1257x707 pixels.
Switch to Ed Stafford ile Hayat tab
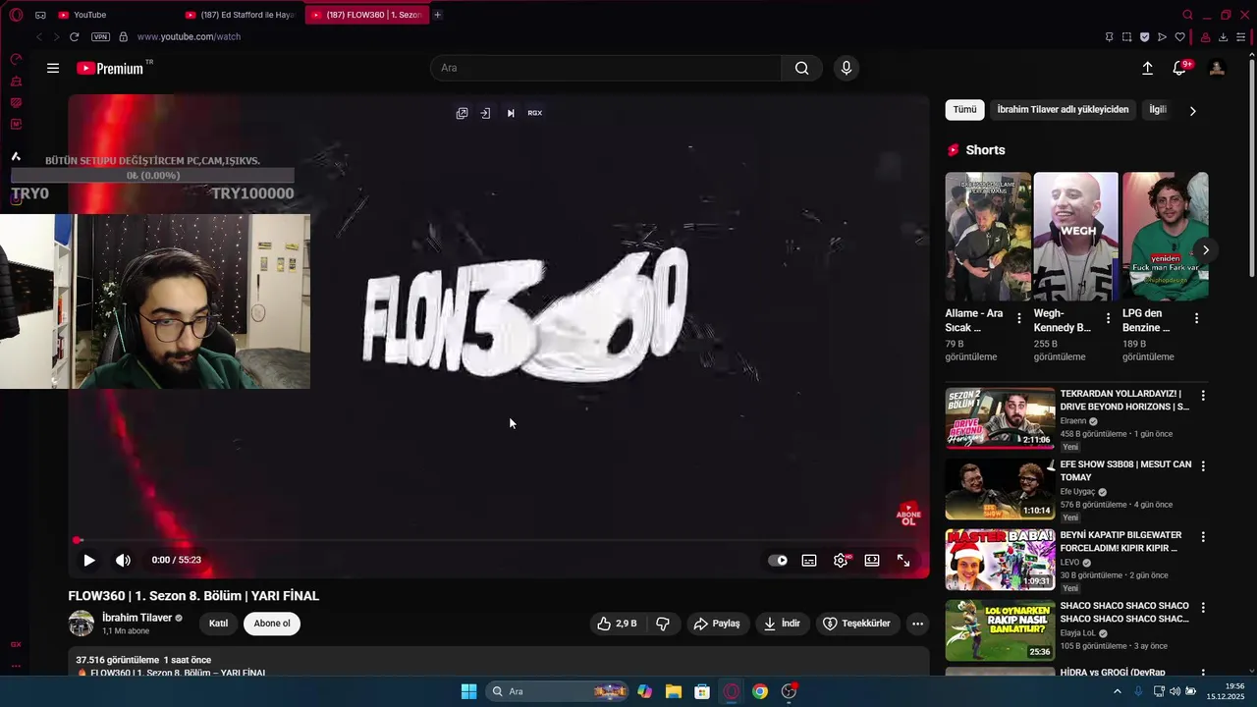click(x=241, y=15)
